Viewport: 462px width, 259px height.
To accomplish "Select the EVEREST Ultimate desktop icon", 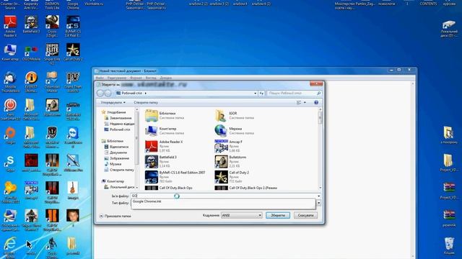I will (x=31, y=81).
